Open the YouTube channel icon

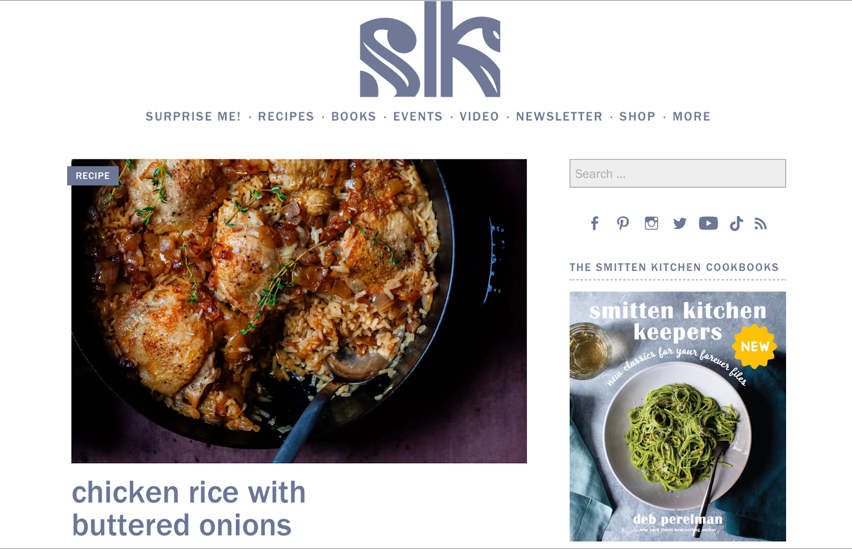[x=708, y=223]
